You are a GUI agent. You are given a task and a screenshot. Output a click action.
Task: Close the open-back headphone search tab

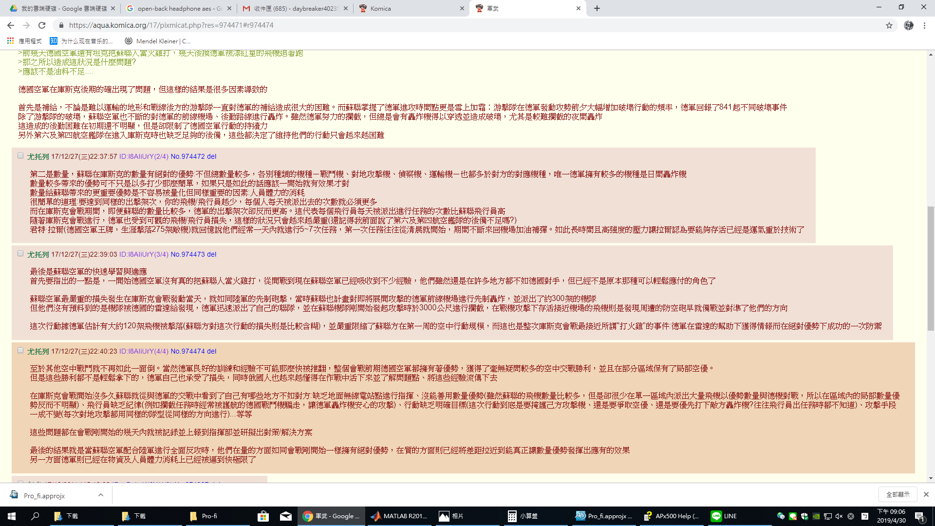230,8
